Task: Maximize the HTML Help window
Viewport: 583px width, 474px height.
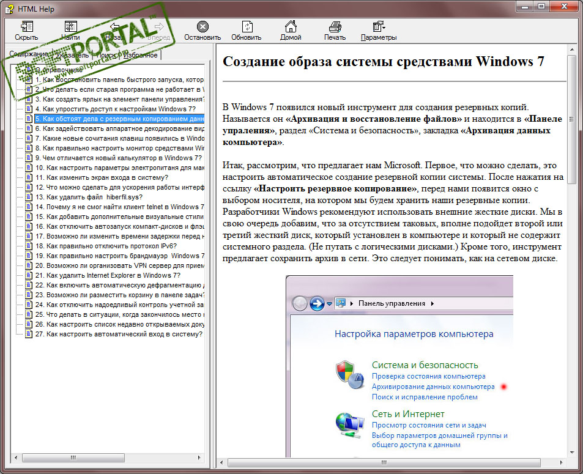Action: 541,6
